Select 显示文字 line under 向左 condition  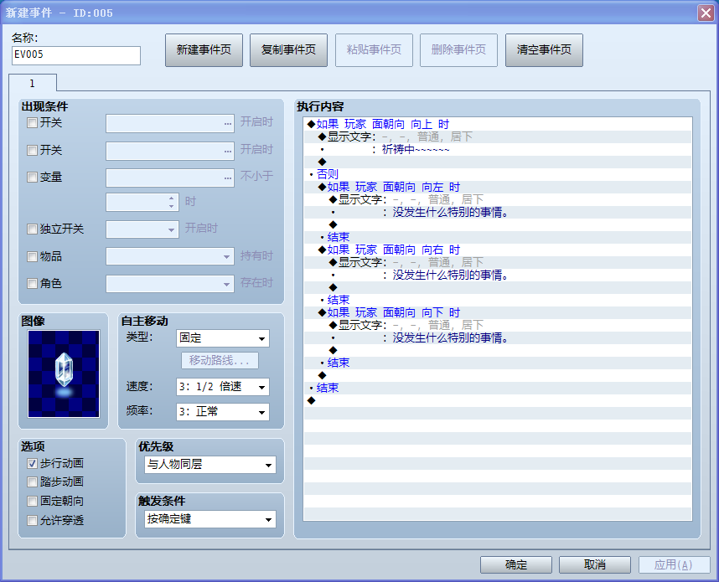coord(498,199)
